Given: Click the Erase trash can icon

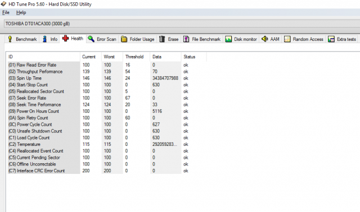Looking at the screenshot, I should coord(162,39).
